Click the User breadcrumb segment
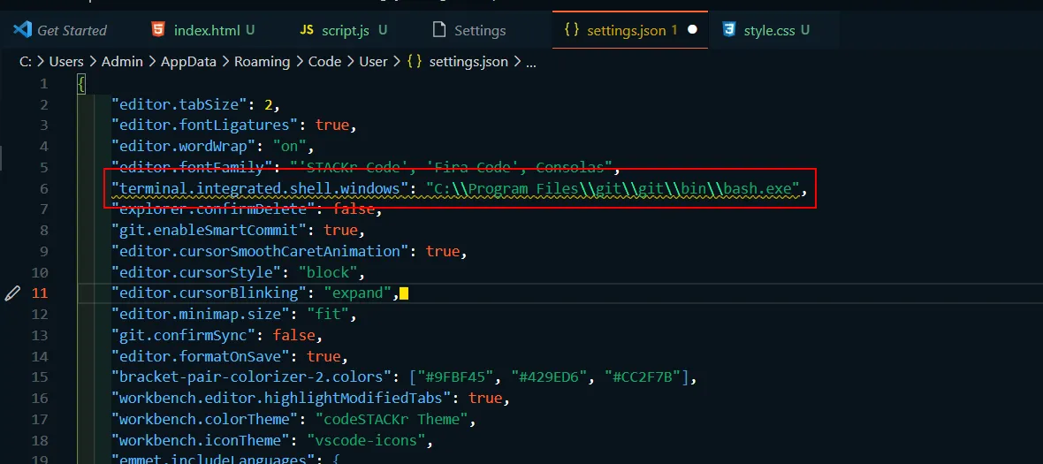 373,62
